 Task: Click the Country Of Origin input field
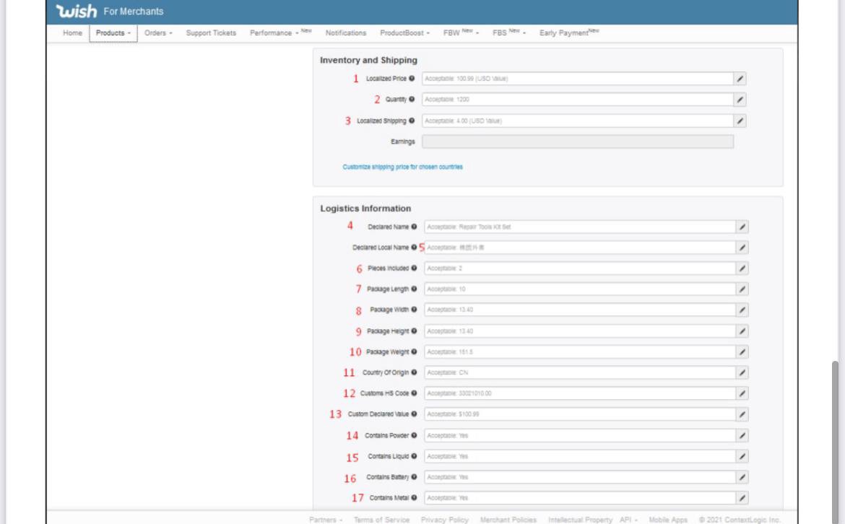pyautogui.click(x=580, y=372)
